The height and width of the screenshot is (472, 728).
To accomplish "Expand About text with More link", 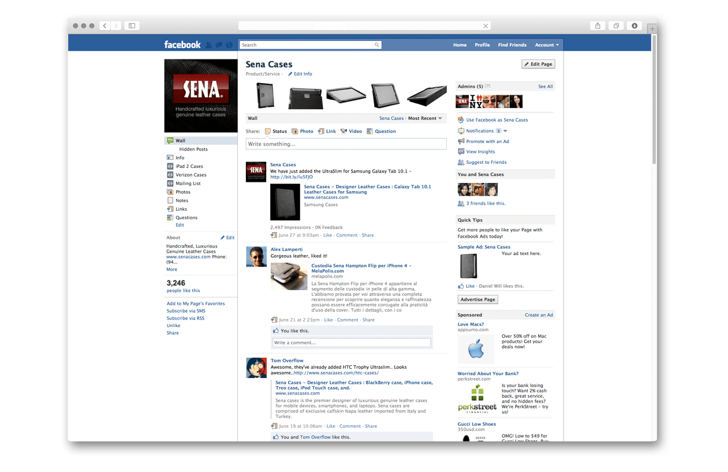I will pos(172,269).
